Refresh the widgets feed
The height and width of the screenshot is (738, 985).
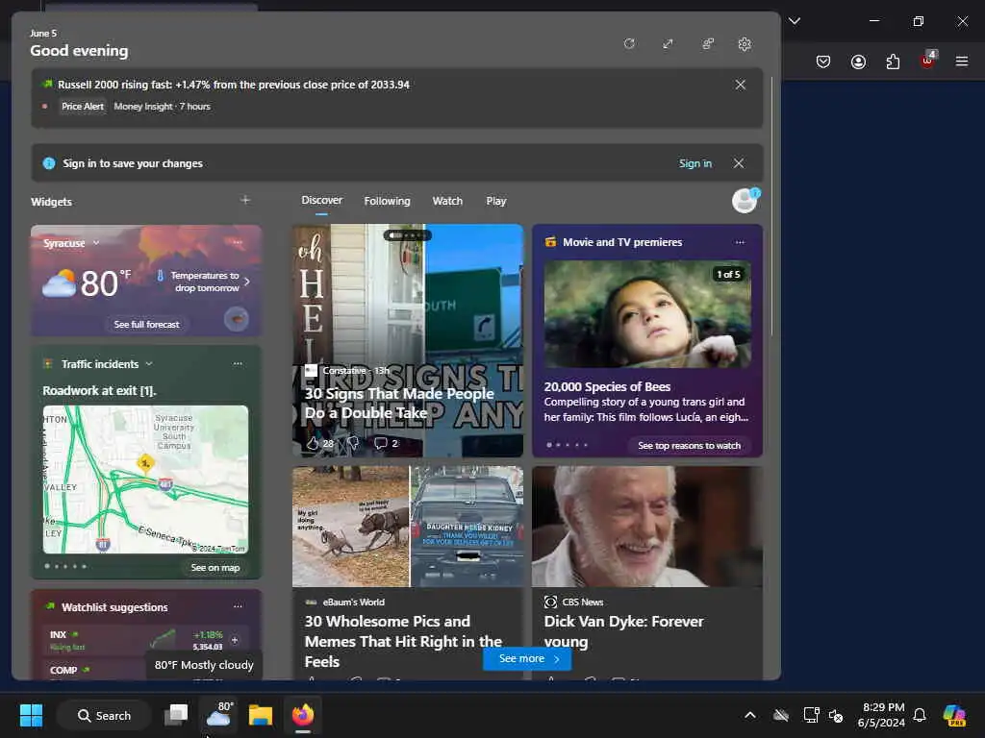click(x=629, y=43)
